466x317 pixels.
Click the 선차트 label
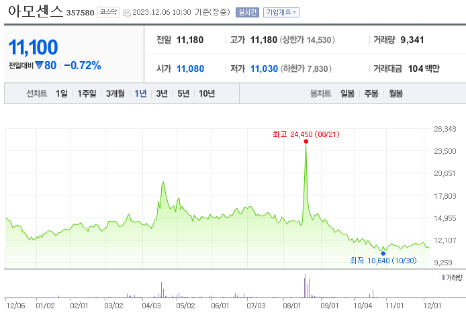(37, 93)
